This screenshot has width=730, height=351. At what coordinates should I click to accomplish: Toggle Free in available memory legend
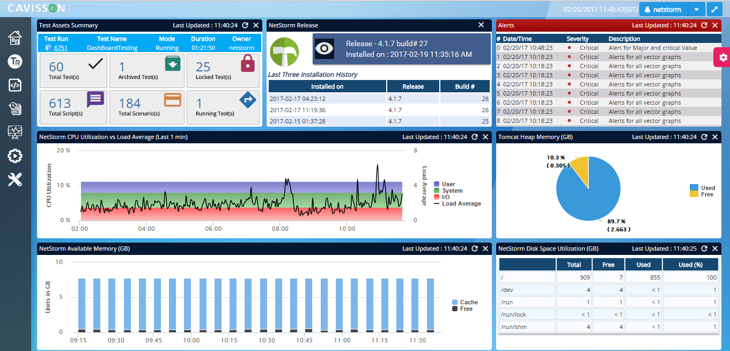coord(462,309)
